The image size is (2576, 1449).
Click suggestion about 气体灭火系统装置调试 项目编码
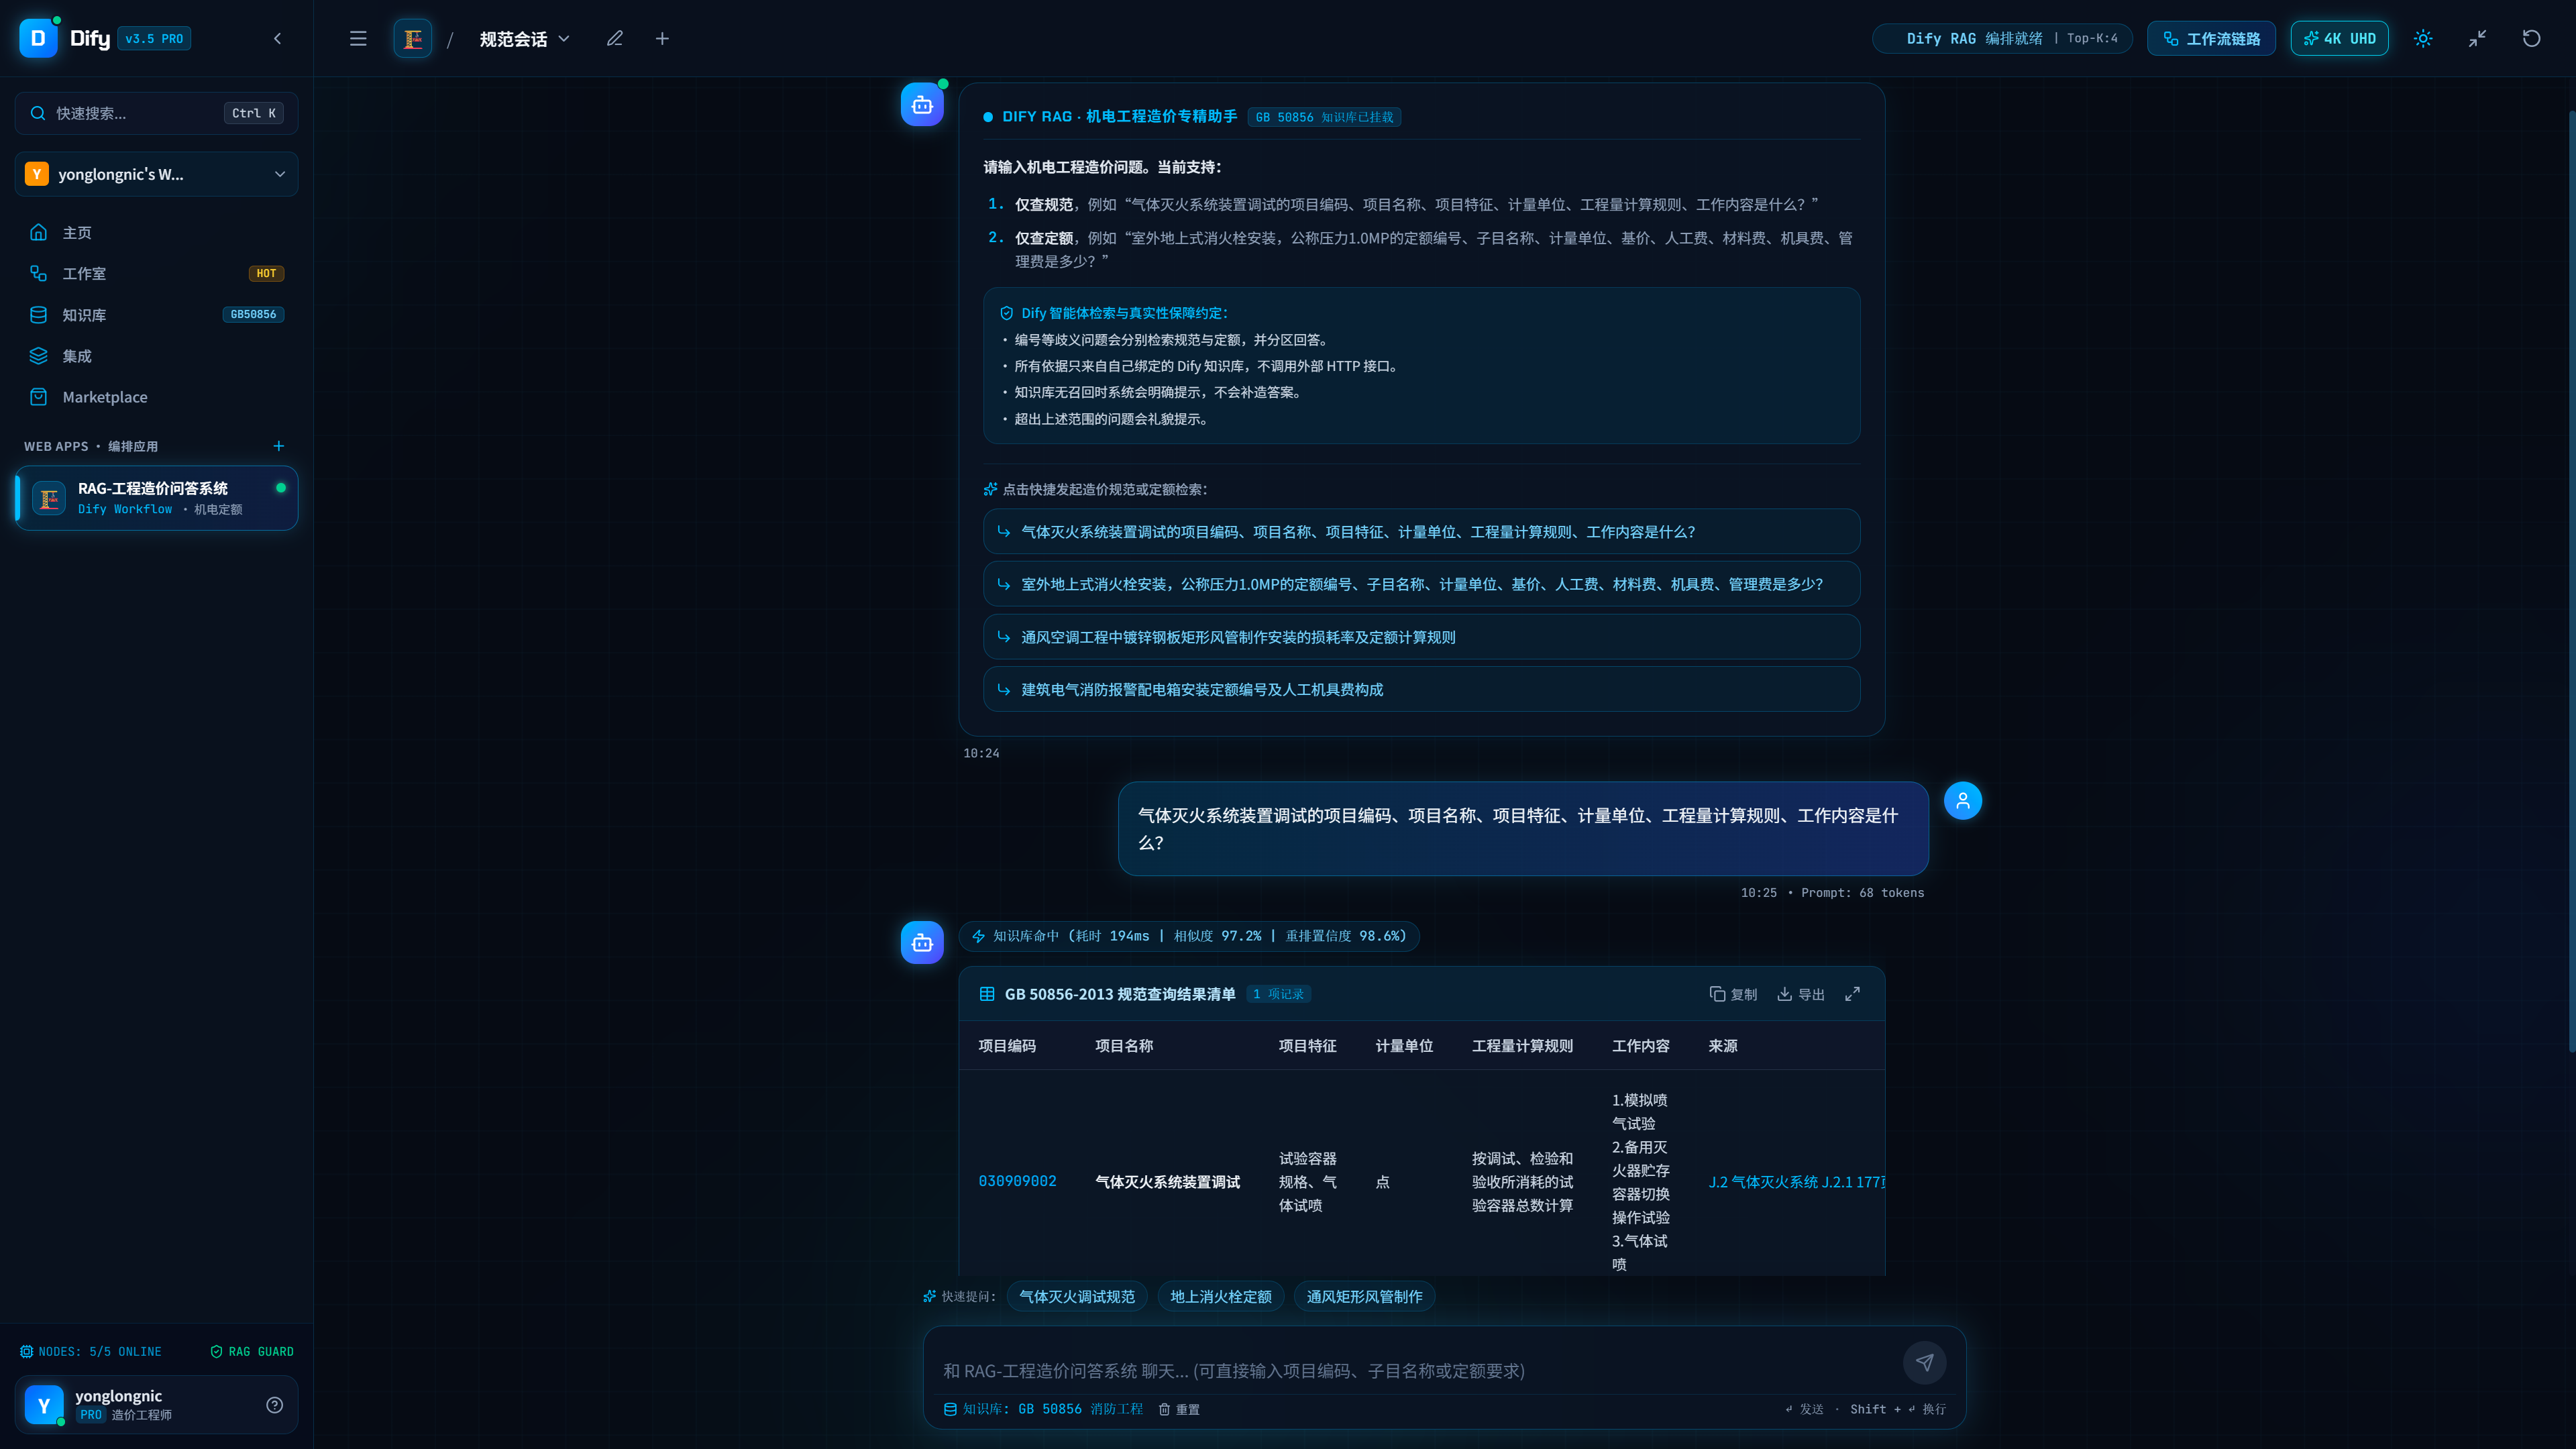click(1421, 532)
